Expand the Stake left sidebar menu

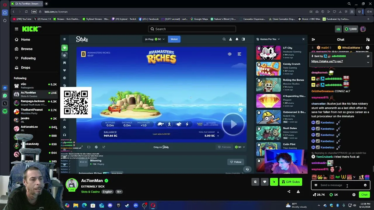point(64,39)
